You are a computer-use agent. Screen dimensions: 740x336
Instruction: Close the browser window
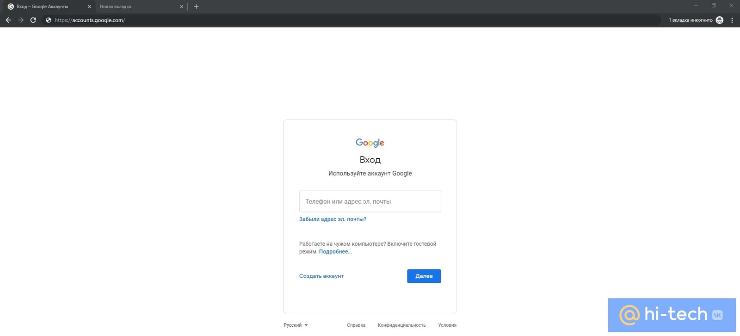[731, 6]
